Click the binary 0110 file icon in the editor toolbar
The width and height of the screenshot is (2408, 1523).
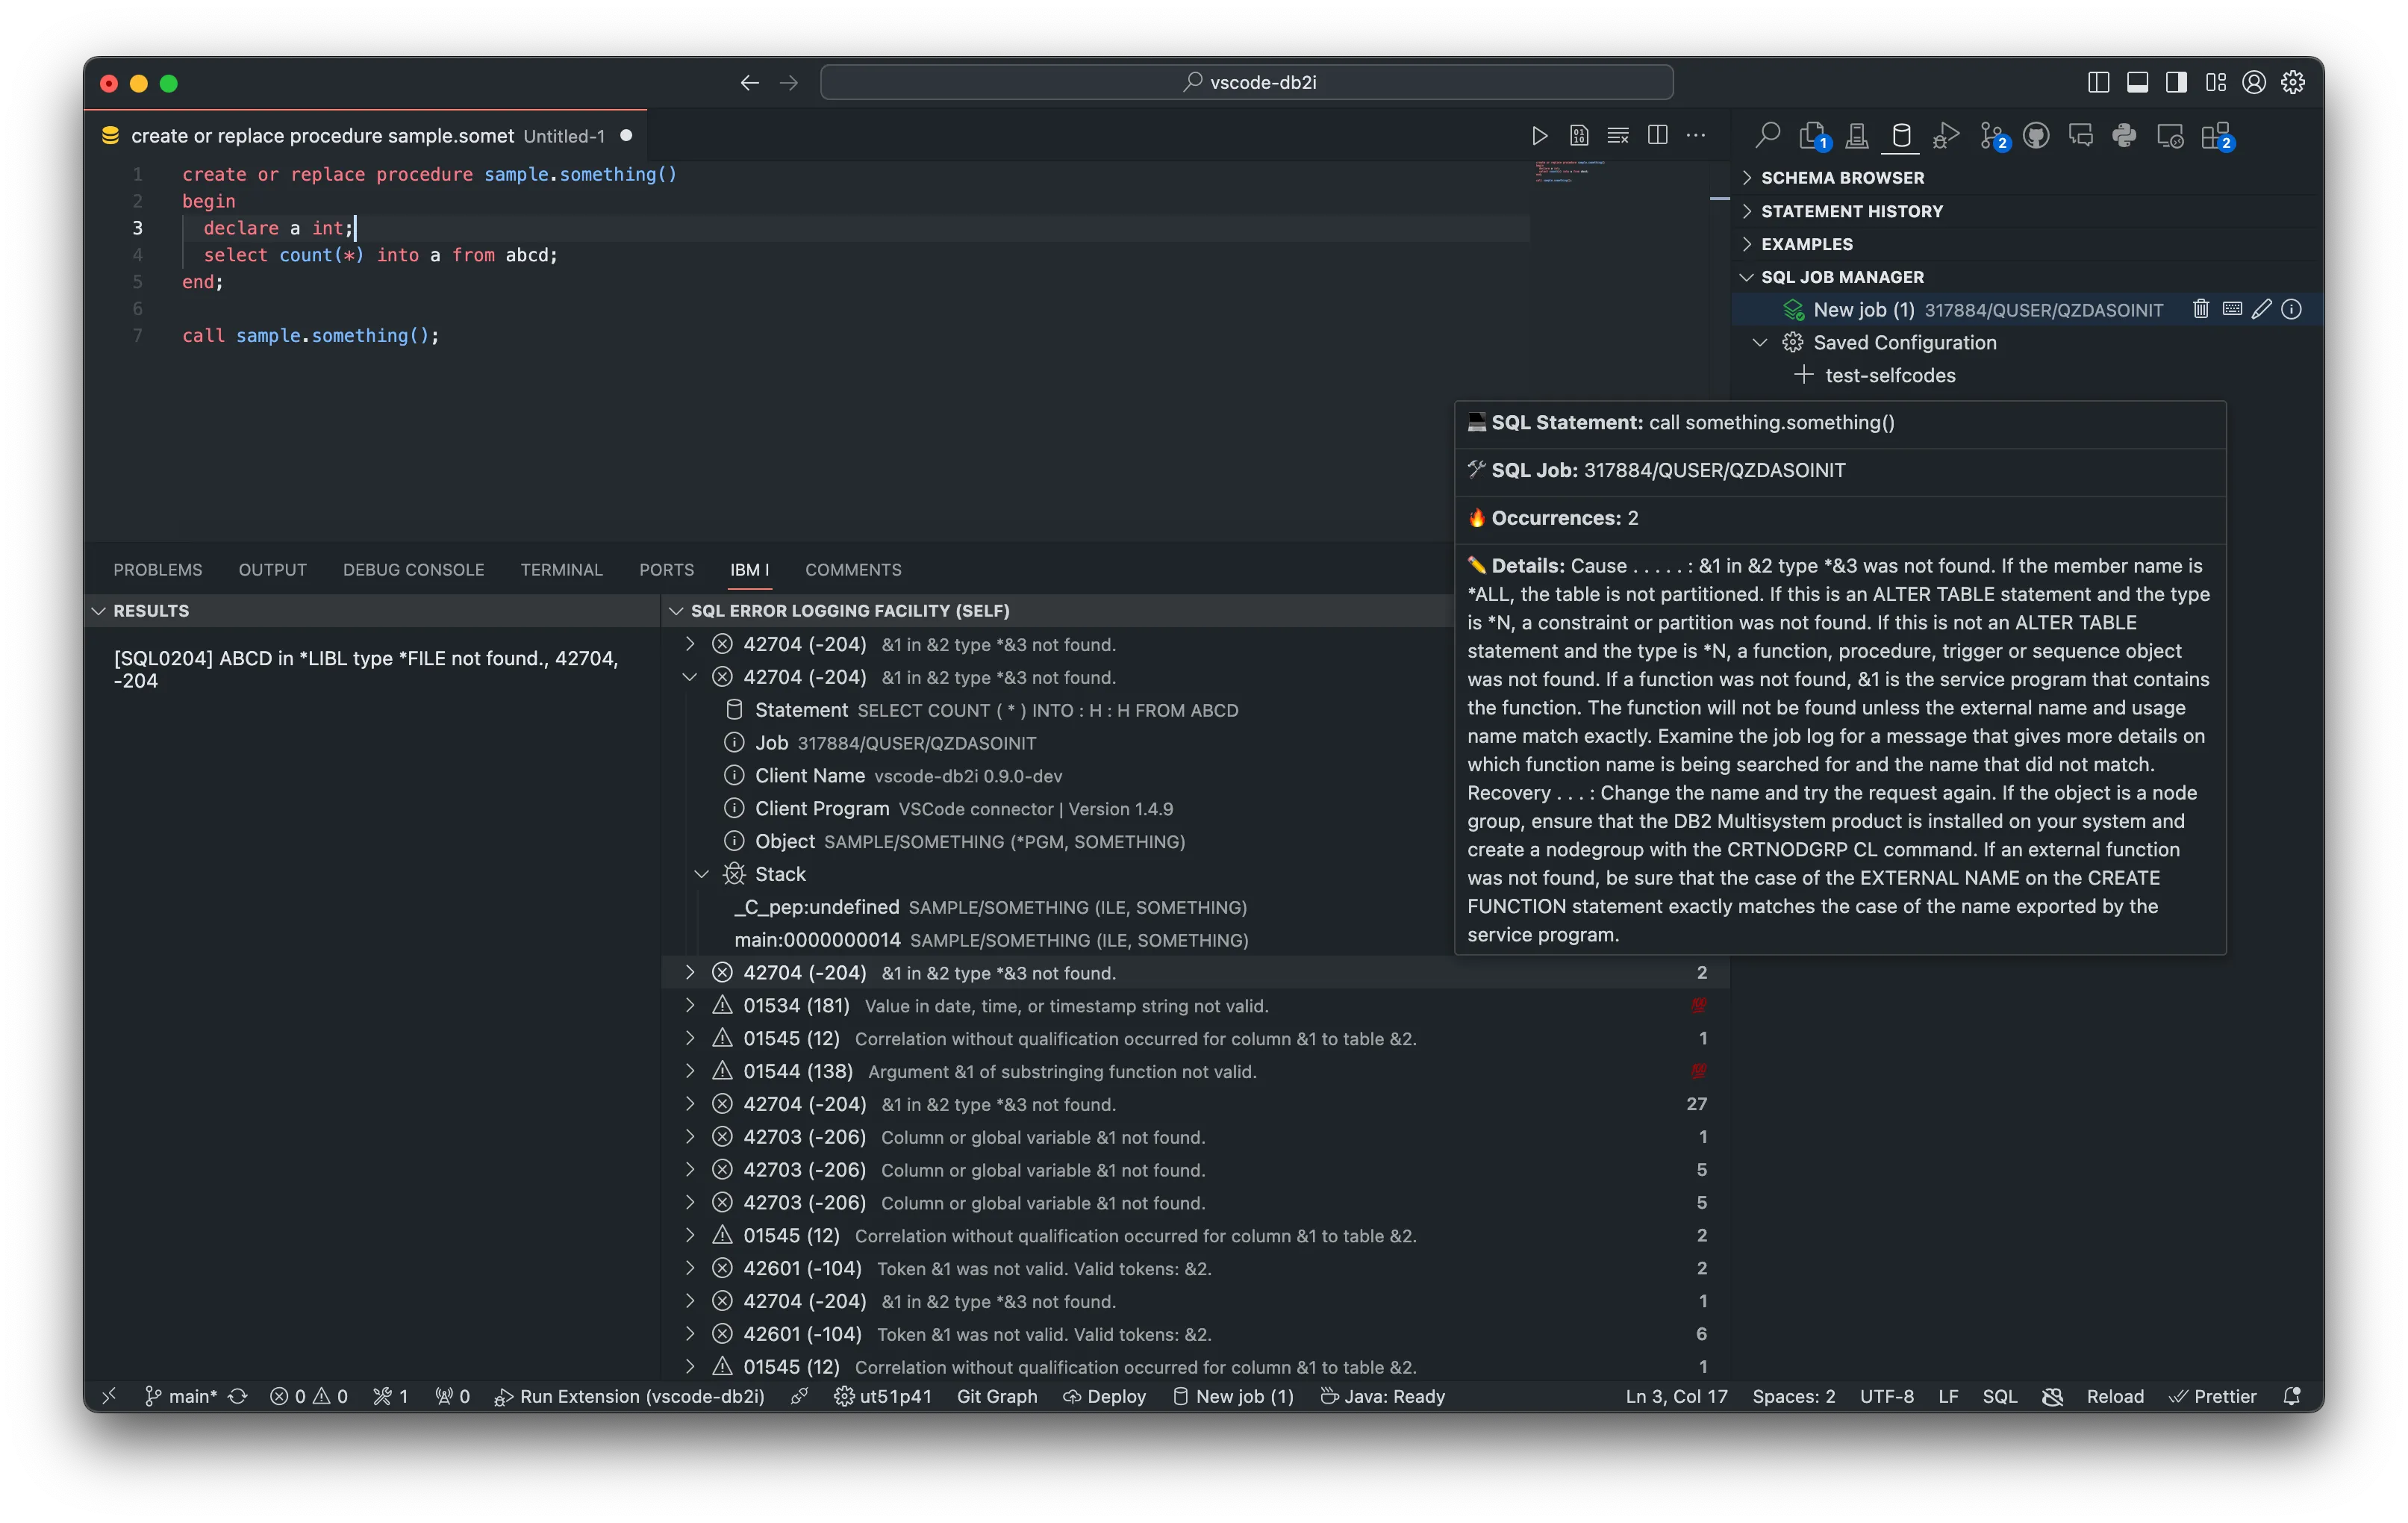pos(1578,135)
